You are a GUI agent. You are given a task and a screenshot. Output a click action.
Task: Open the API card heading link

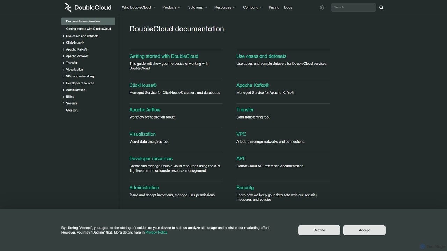click(241, 159)
